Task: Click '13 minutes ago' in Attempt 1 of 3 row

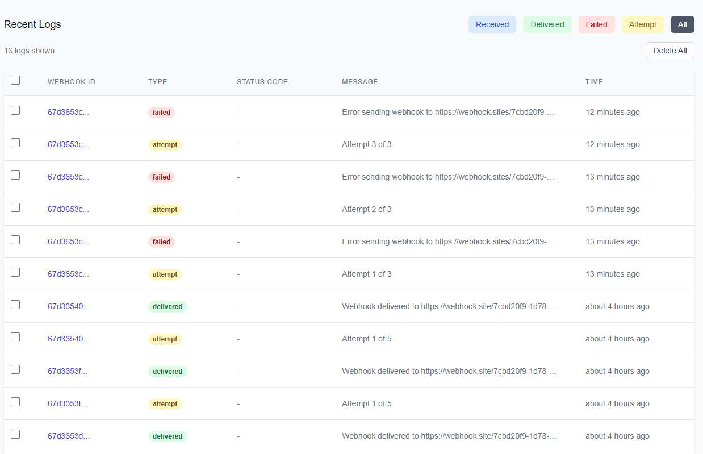Action: pyautogui.click(x=613, y=274)
